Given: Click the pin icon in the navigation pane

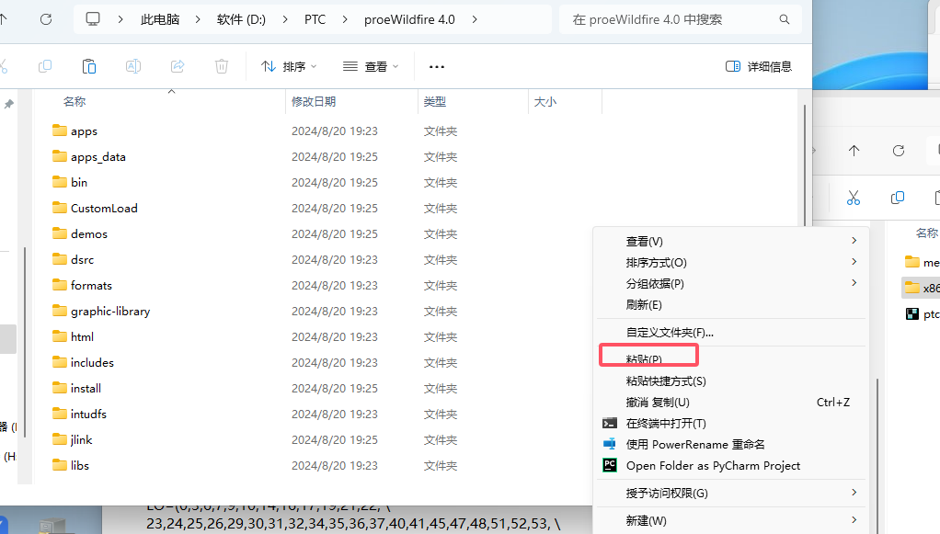Looking at the screenshot, I should coord(9,104).
